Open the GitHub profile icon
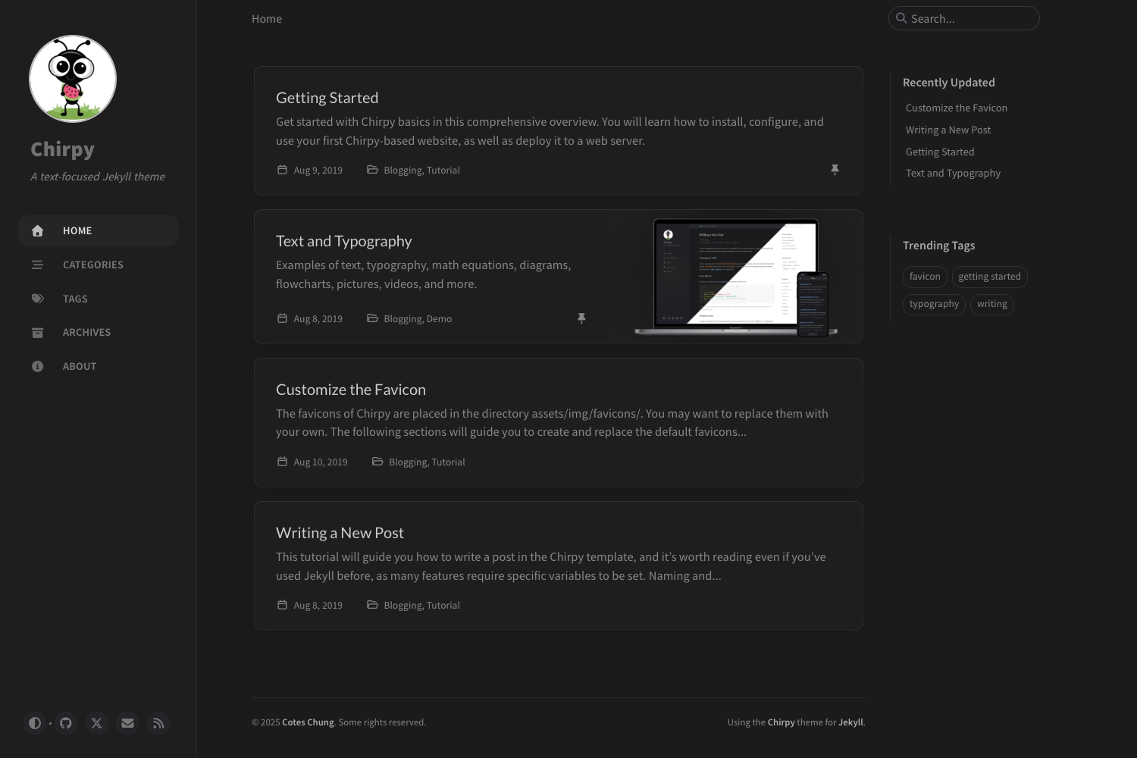Viewport: 1137px width, 758px height. pos(66,723)
